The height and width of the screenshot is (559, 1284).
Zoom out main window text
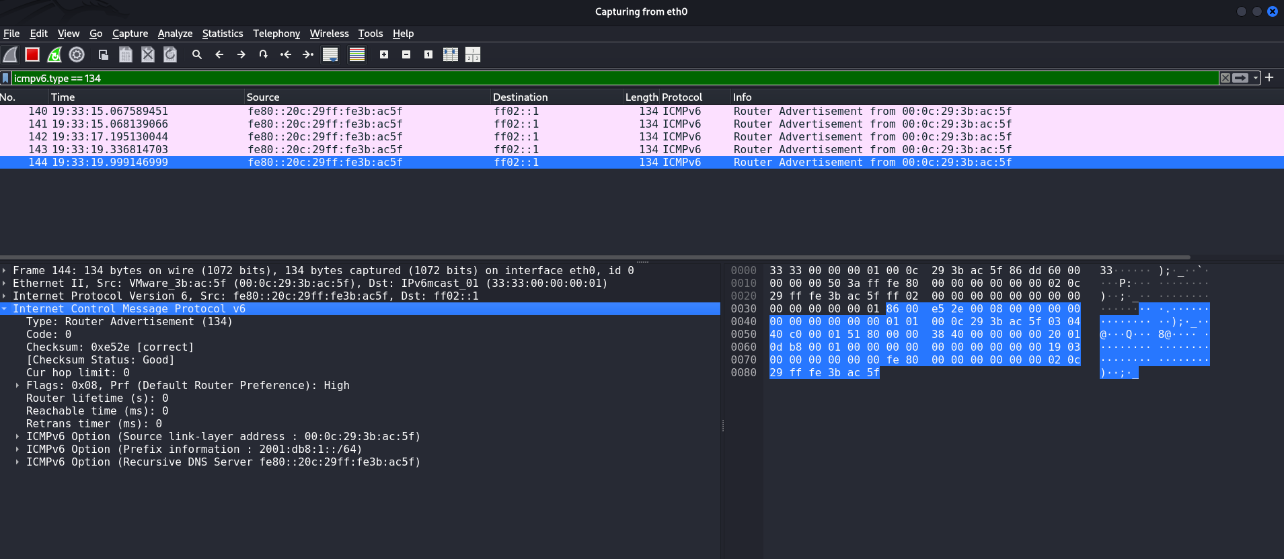(406, 54)
